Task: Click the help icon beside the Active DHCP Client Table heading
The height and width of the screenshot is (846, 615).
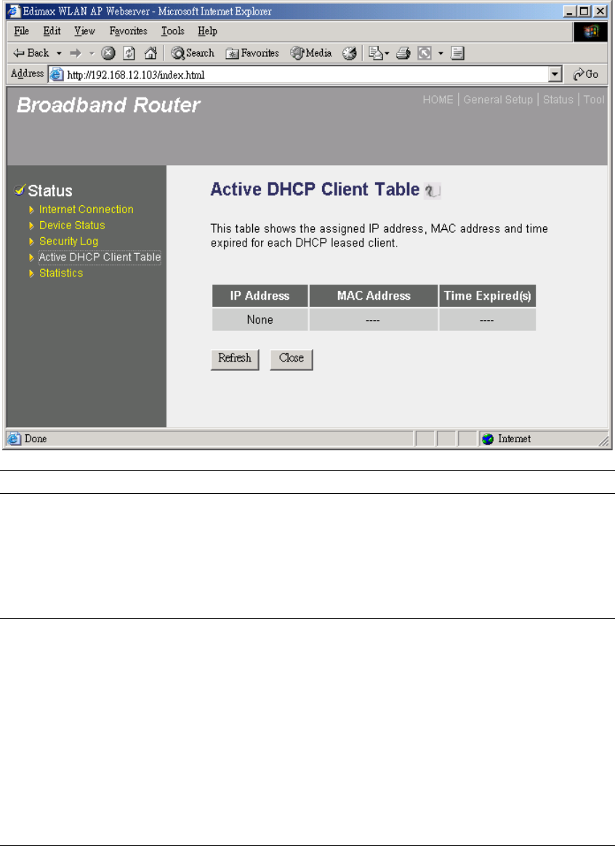Action: 433,191
